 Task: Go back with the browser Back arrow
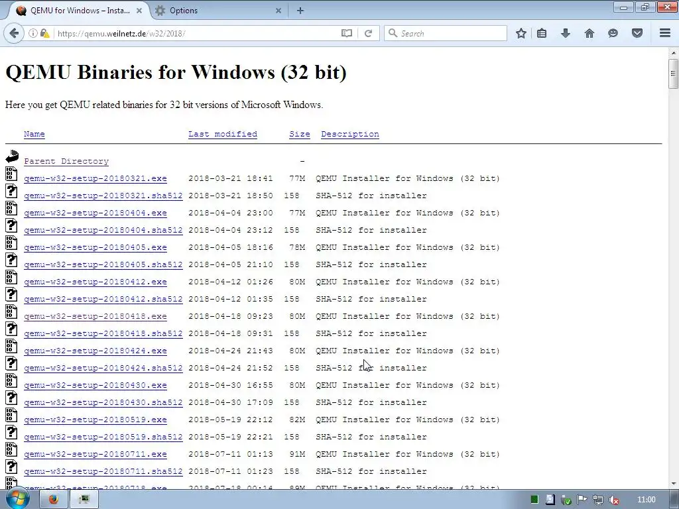click(x=14, y=33)
